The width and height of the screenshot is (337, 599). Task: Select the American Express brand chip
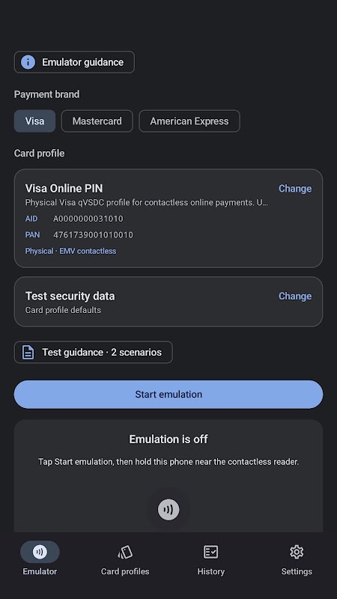point(189,121)
